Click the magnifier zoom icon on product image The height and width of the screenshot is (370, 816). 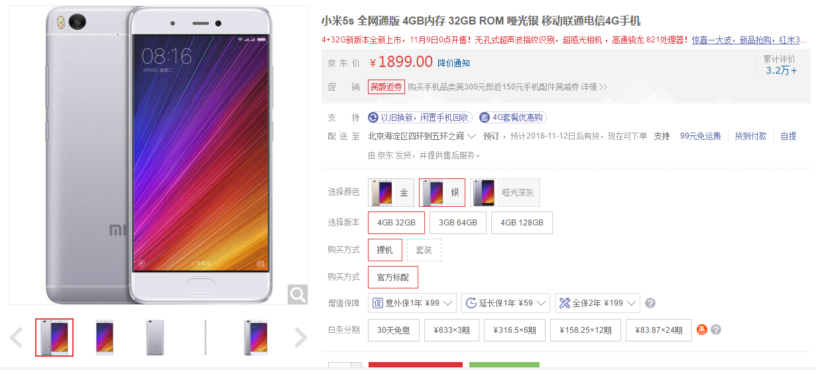(x=298, y=294)
